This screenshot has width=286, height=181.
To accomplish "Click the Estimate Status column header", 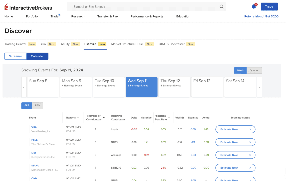I will point(240,118).
